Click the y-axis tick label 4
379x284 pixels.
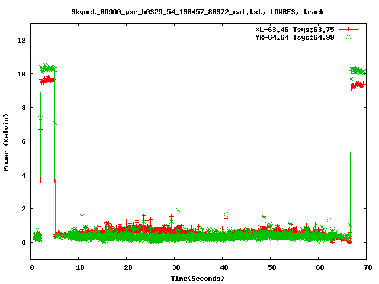click(x=24, y=175)
